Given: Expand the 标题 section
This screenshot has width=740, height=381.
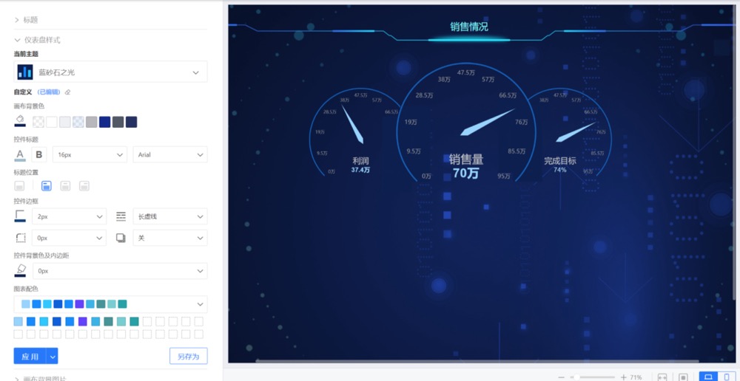Looking at the screenshot, I should [x=26, y=20].
